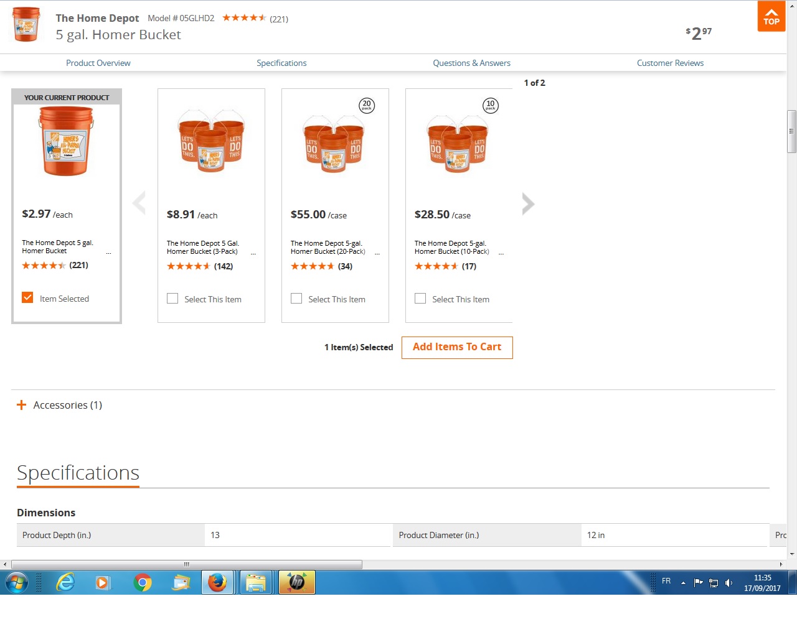
Task: Click the 20-Pack bucket product image
Action: pos(334,143)
